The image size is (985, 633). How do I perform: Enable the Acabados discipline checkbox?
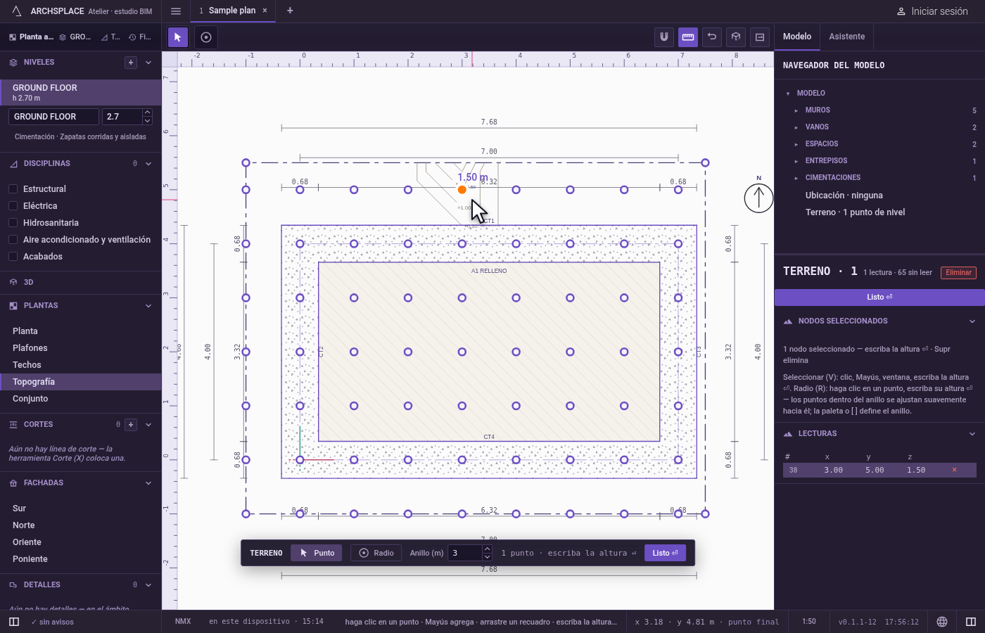click(x=13, y=257)
